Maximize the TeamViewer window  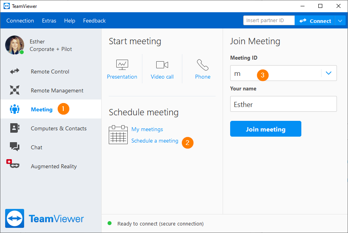(x=320, y=6)
